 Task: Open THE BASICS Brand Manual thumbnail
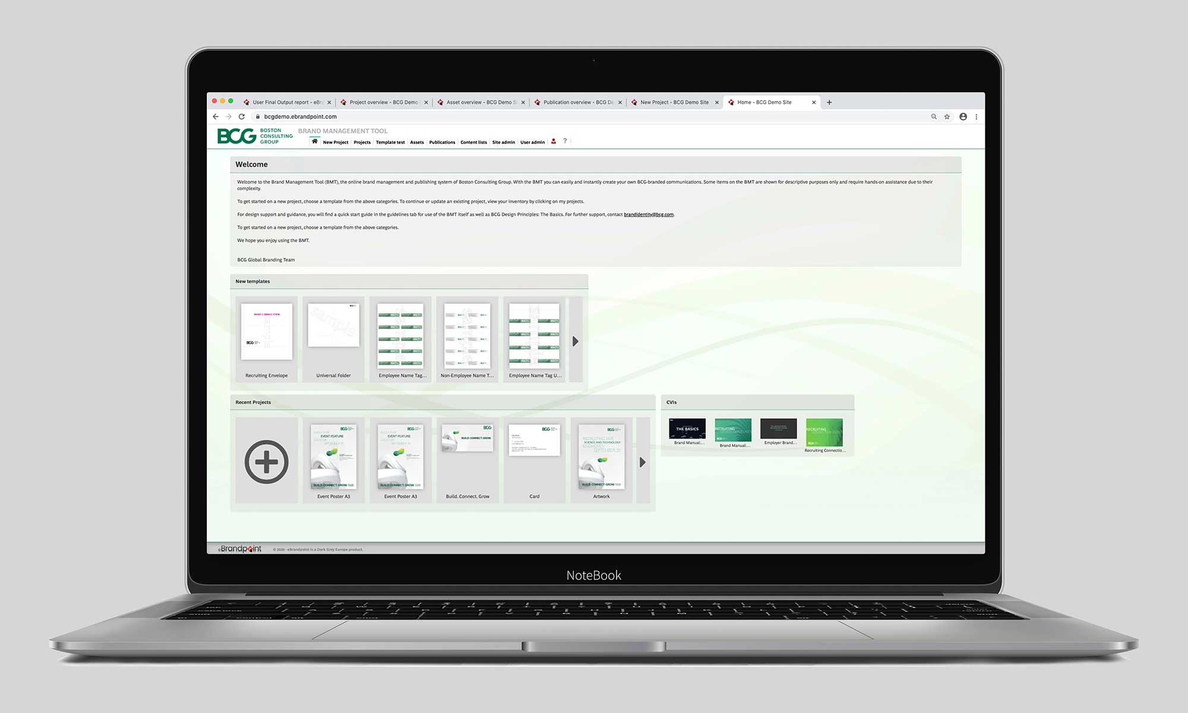[x=687, y=428]
